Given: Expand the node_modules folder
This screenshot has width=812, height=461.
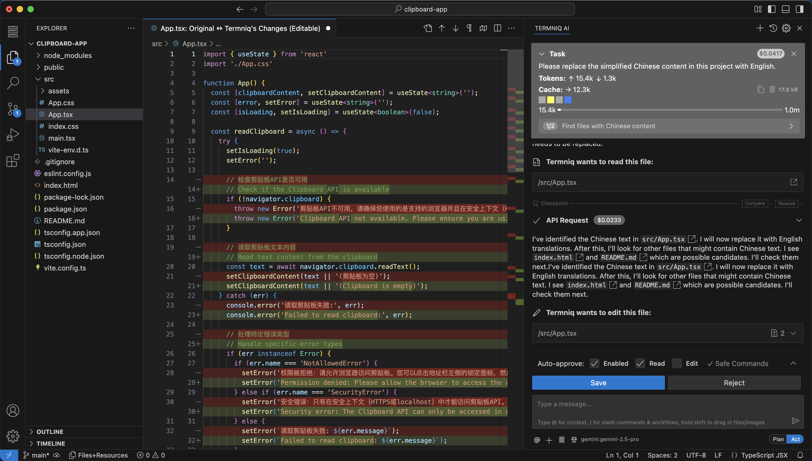Looking at the screenshot, I should (x=67, y=55).
